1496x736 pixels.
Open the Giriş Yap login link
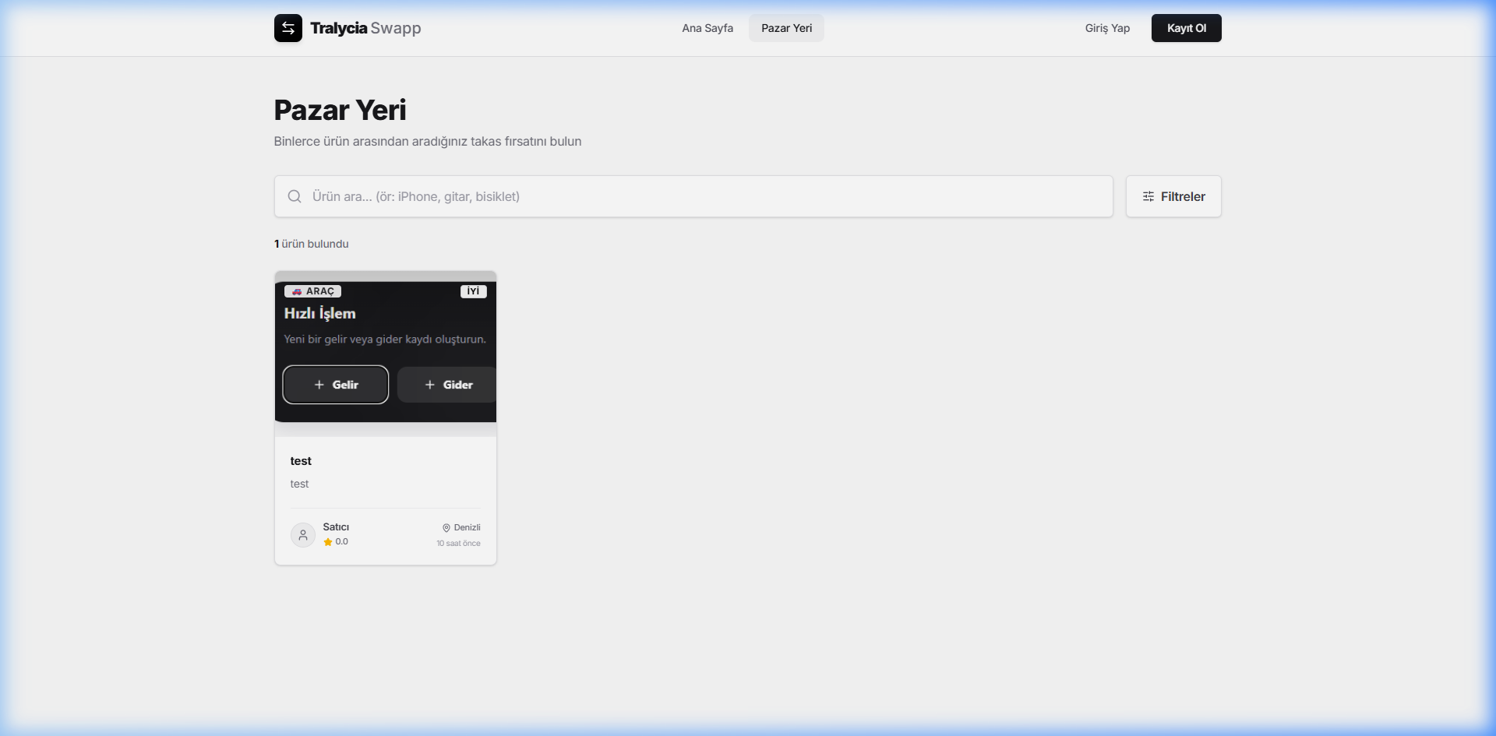pos(1106,28)
